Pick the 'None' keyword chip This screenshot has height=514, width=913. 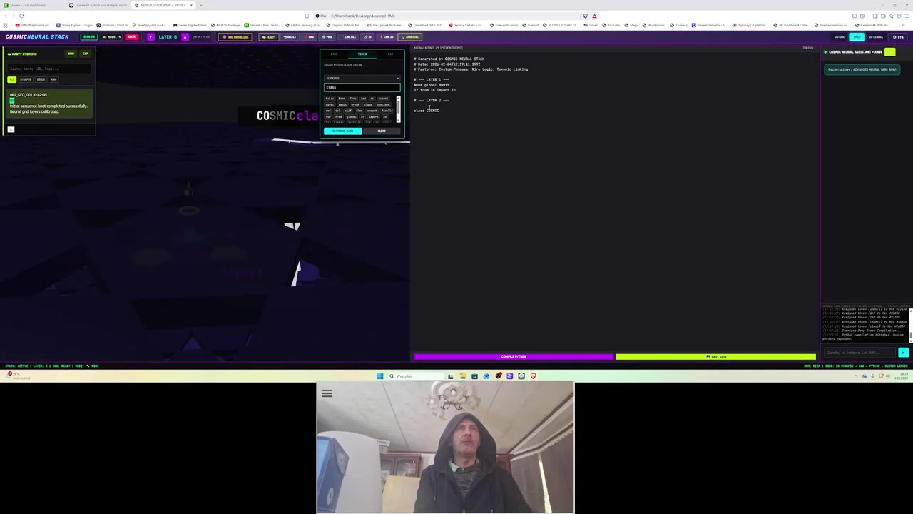click(x=342, y=99)
